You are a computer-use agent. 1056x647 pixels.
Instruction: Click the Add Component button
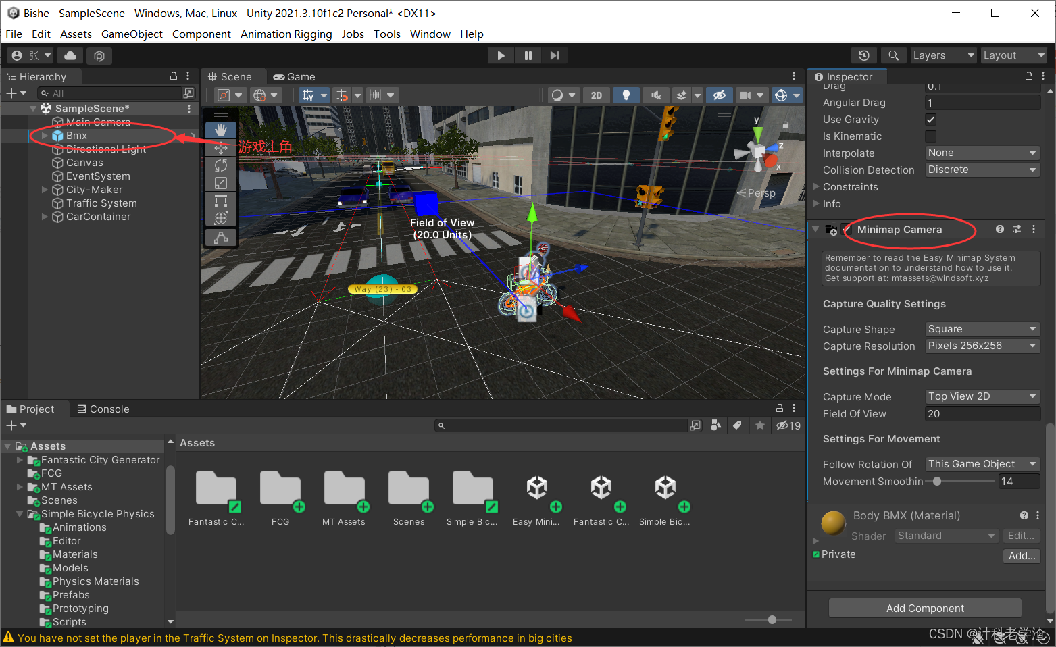pos(924,608)
